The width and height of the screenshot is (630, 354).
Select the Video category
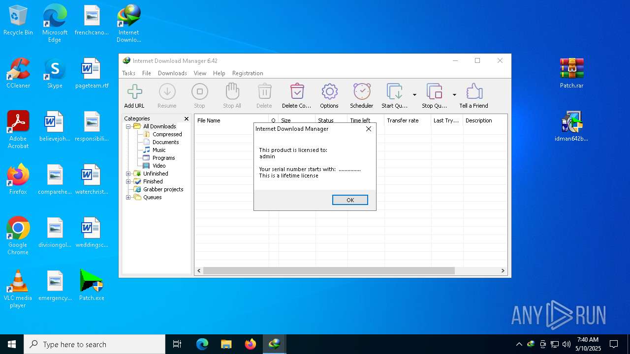tap(159, 166)
